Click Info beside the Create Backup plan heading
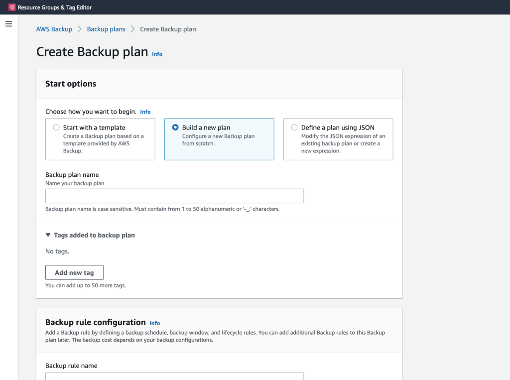510x380 pixels. click(x=157, y=54)
